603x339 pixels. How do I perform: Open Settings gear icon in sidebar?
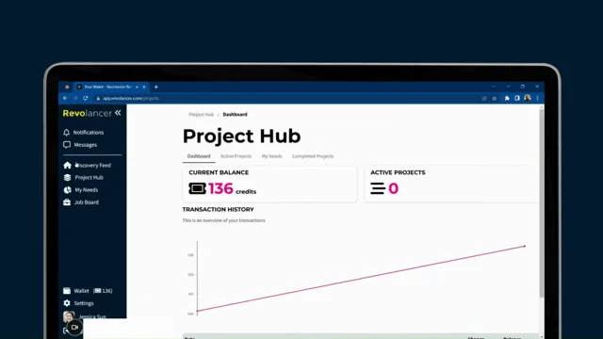67,303
